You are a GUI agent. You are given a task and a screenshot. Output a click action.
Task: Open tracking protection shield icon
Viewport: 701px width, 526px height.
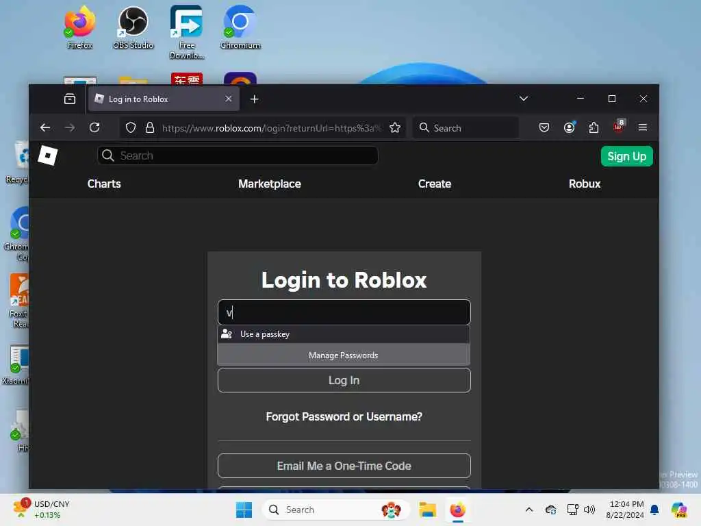(131, 128)
